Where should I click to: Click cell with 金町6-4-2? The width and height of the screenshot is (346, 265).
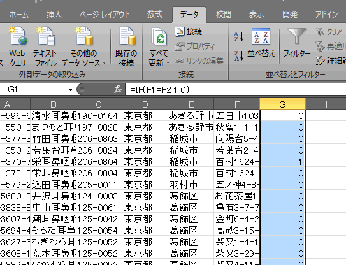tap(237, 219)
